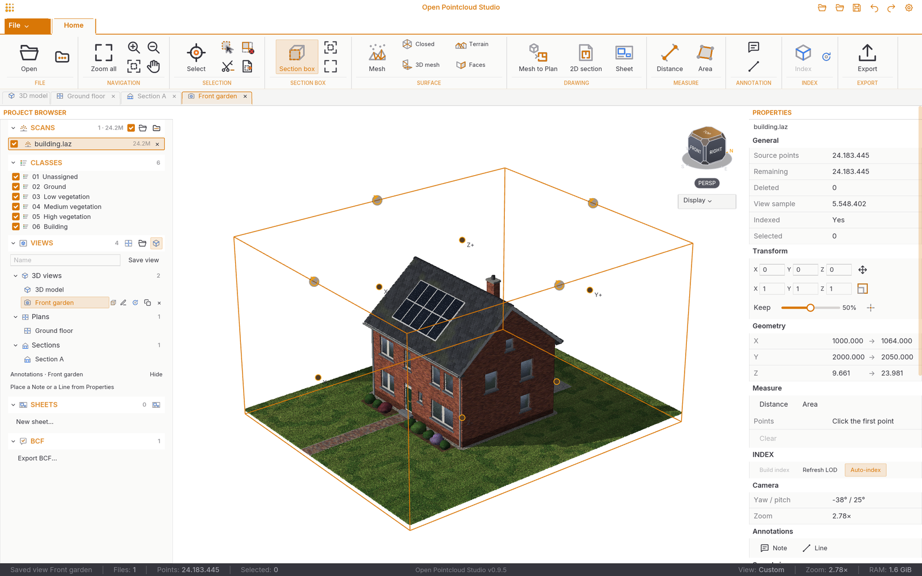Switch to the Section A tab

pyautogui.click(x=152, y=97)
